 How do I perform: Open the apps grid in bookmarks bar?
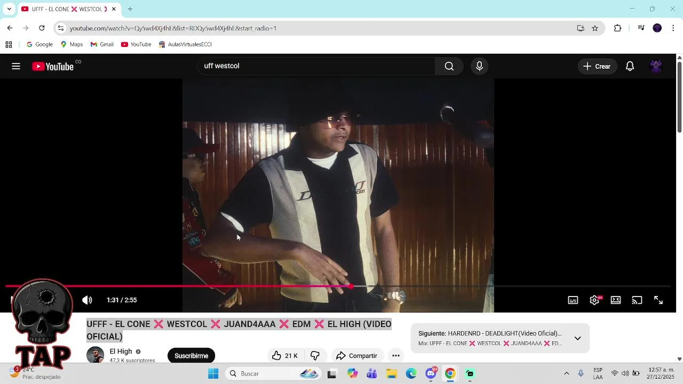point(9,44)
